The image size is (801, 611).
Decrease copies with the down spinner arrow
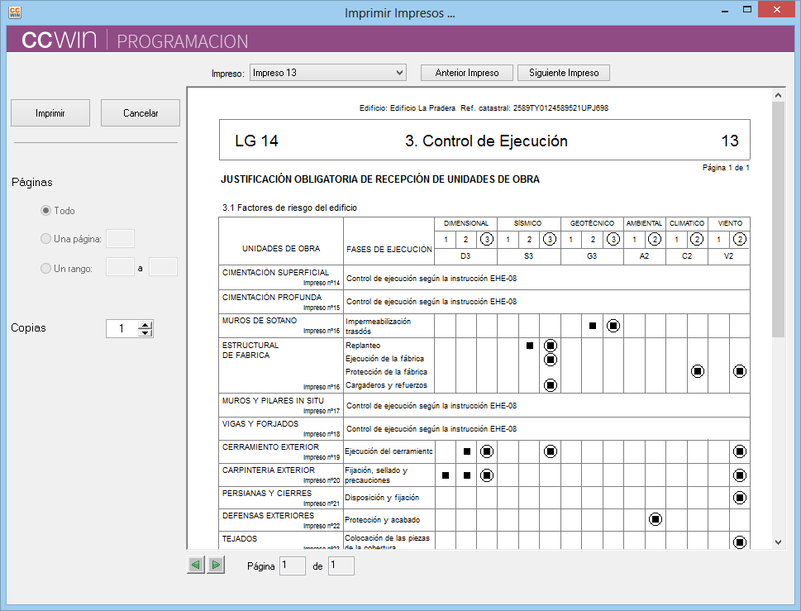(x=145, y=332)
